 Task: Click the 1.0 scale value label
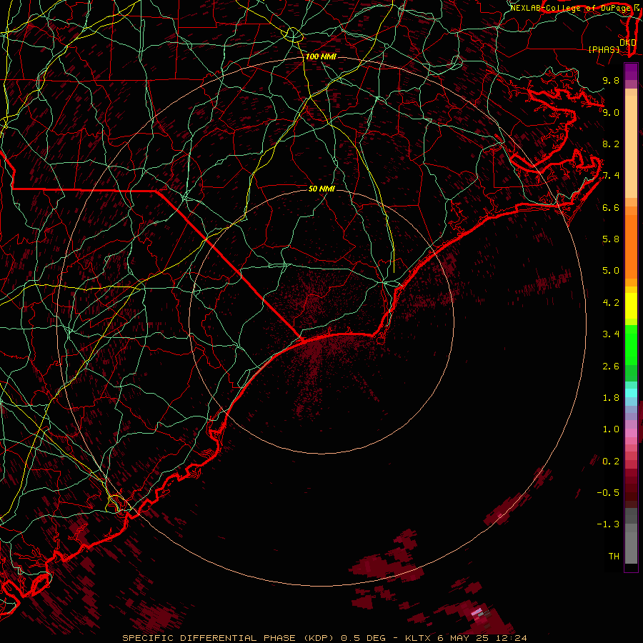tap(611, 429)
